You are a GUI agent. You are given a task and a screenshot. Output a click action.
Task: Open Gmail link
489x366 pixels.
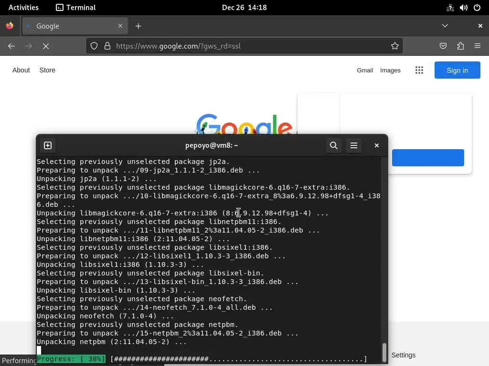[365, 71]
